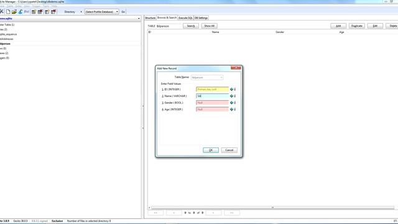Click the Create Table toolbar icon
398x224 pixels.
(x=34, y=12)
